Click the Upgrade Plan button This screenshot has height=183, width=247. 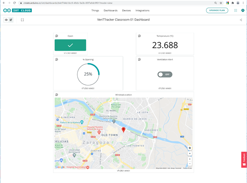(x=217, y=10)
